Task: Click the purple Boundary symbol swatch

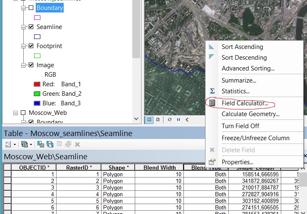Action: click(37, 17)
